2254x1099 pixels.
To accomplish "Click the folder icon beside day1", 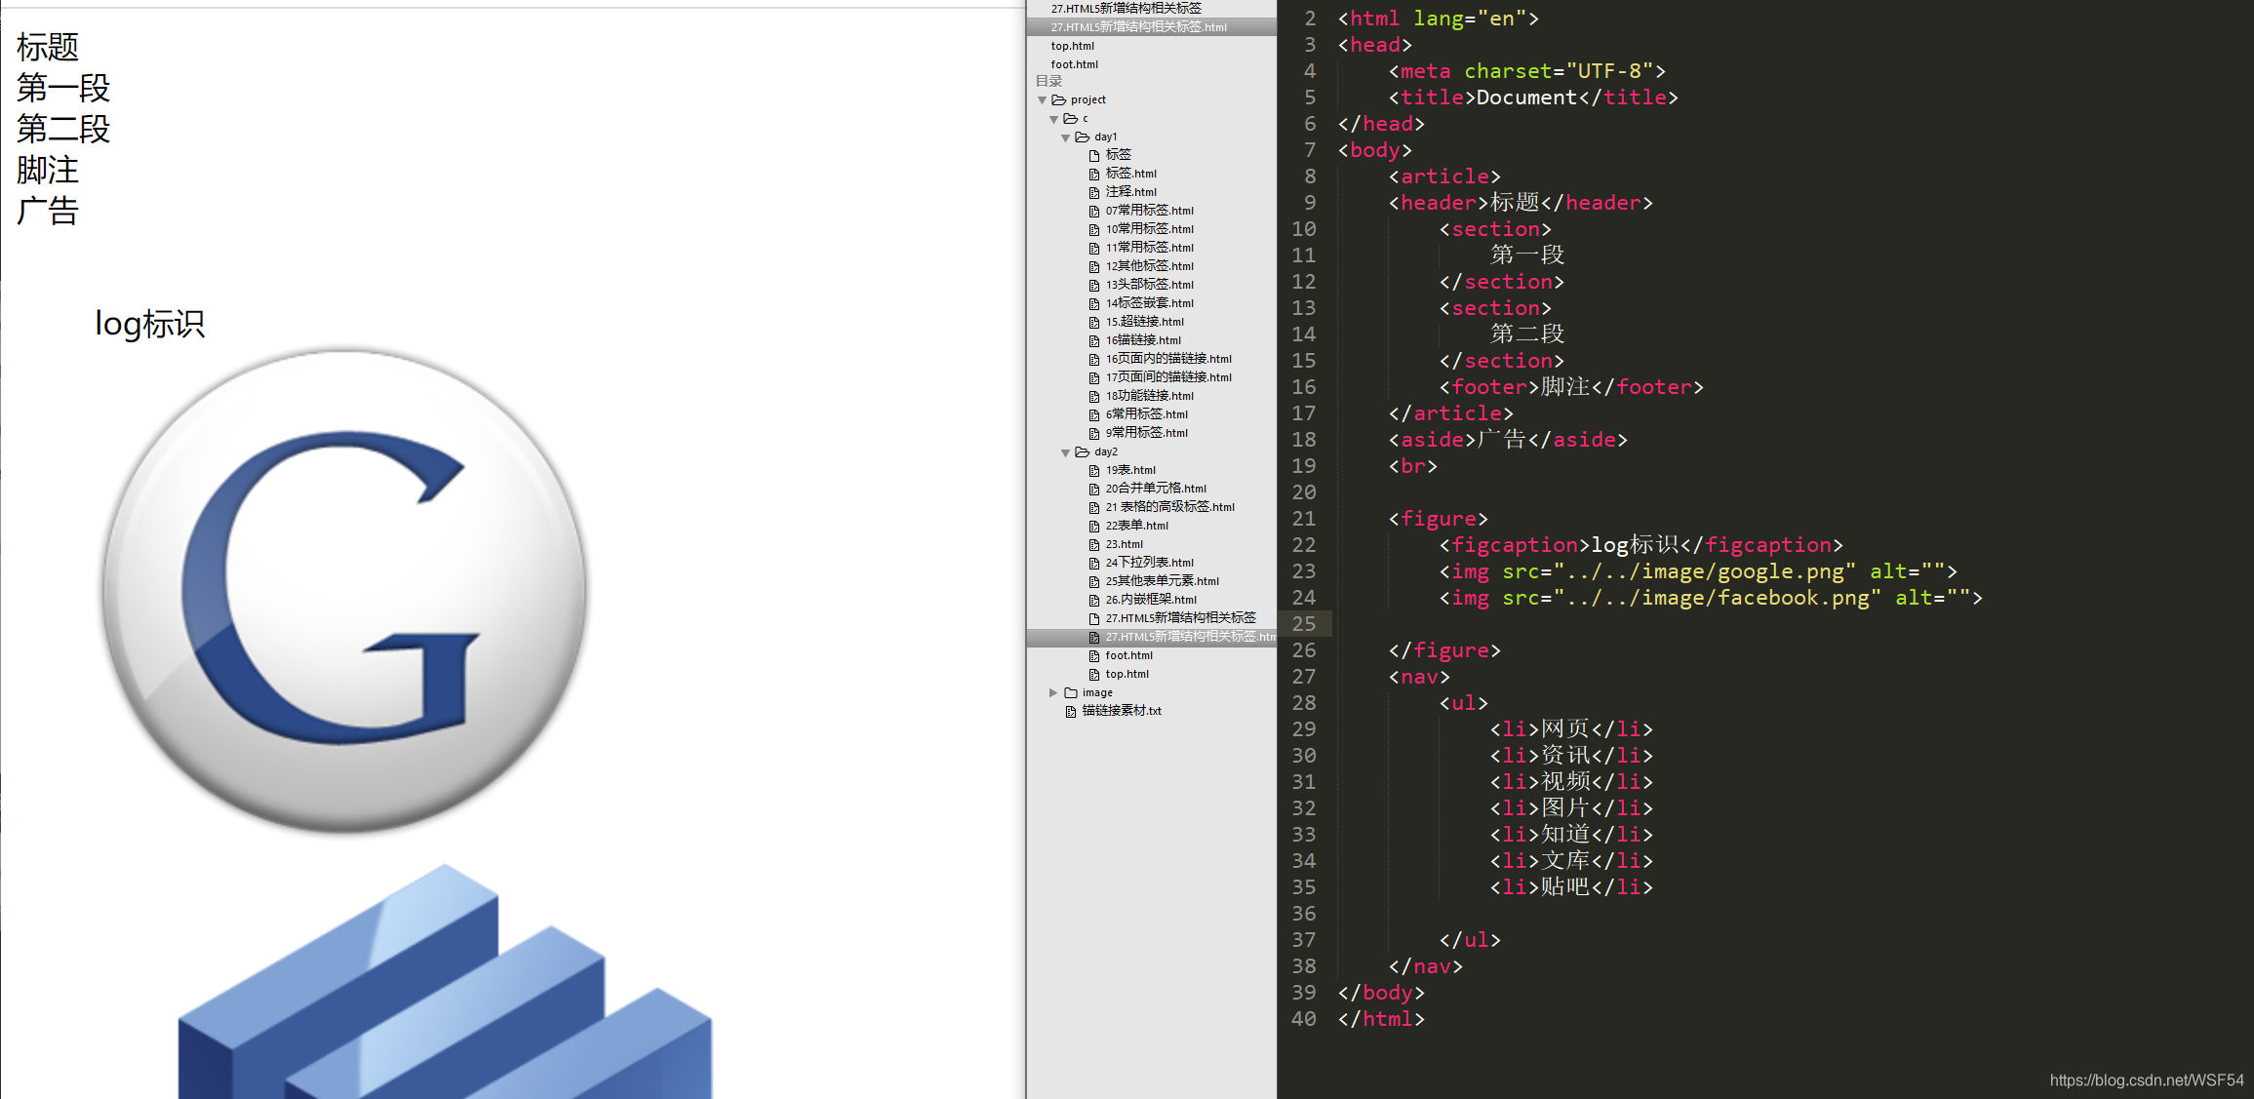I will tap(1082, 137).
